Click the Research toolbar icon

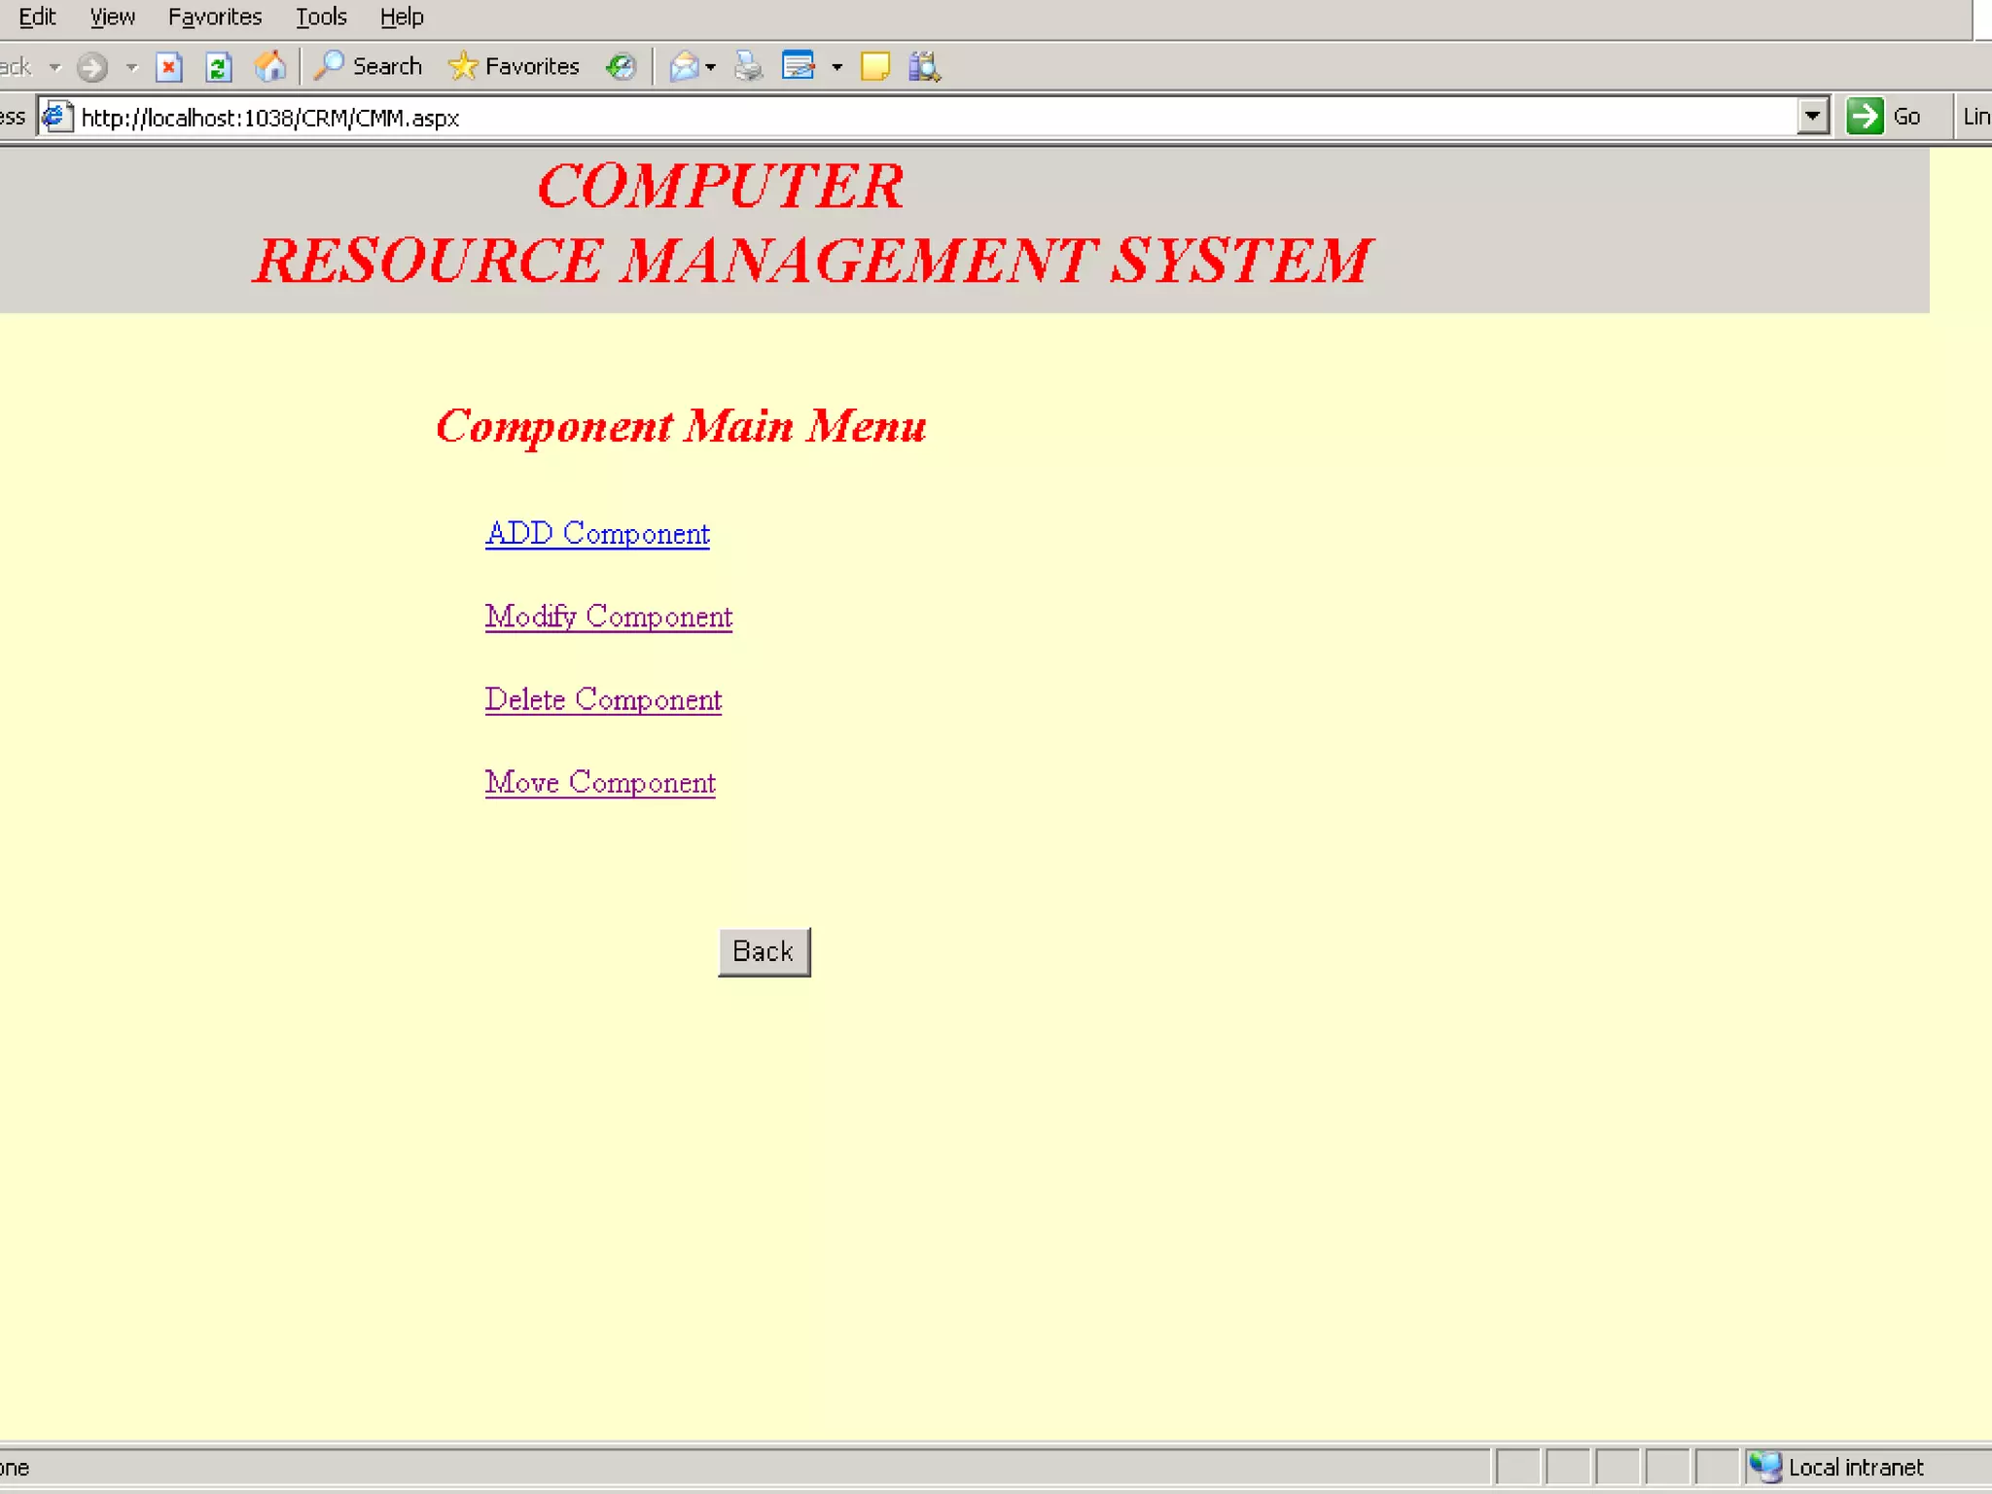(924, 67)
